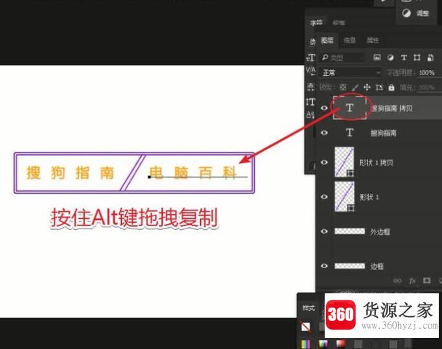Screen dimensions: 442x349
Task: Open the 样式 tab
Action: tap(308, 308)
